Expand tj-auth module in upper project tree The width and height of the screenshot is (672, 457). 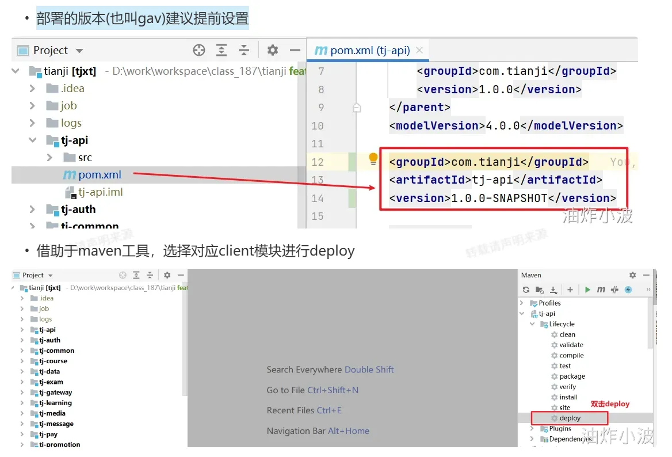tap(32, 209)
